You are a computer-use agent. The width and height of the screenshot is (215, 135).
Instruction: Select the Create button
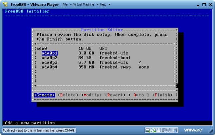(45, 95)
